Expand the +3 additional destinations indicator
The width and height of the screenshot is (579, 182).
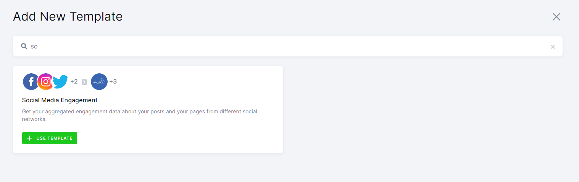tap(113, 82)
